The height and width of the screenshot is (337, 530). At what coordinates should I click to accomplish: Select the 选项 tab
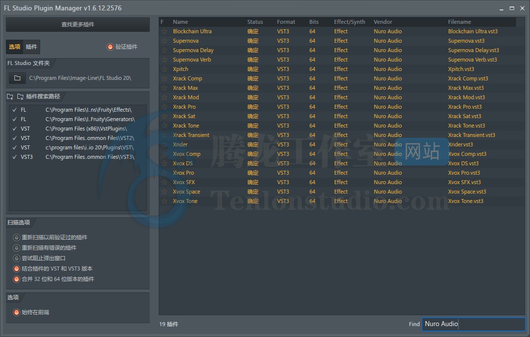[x=15, y=47]
